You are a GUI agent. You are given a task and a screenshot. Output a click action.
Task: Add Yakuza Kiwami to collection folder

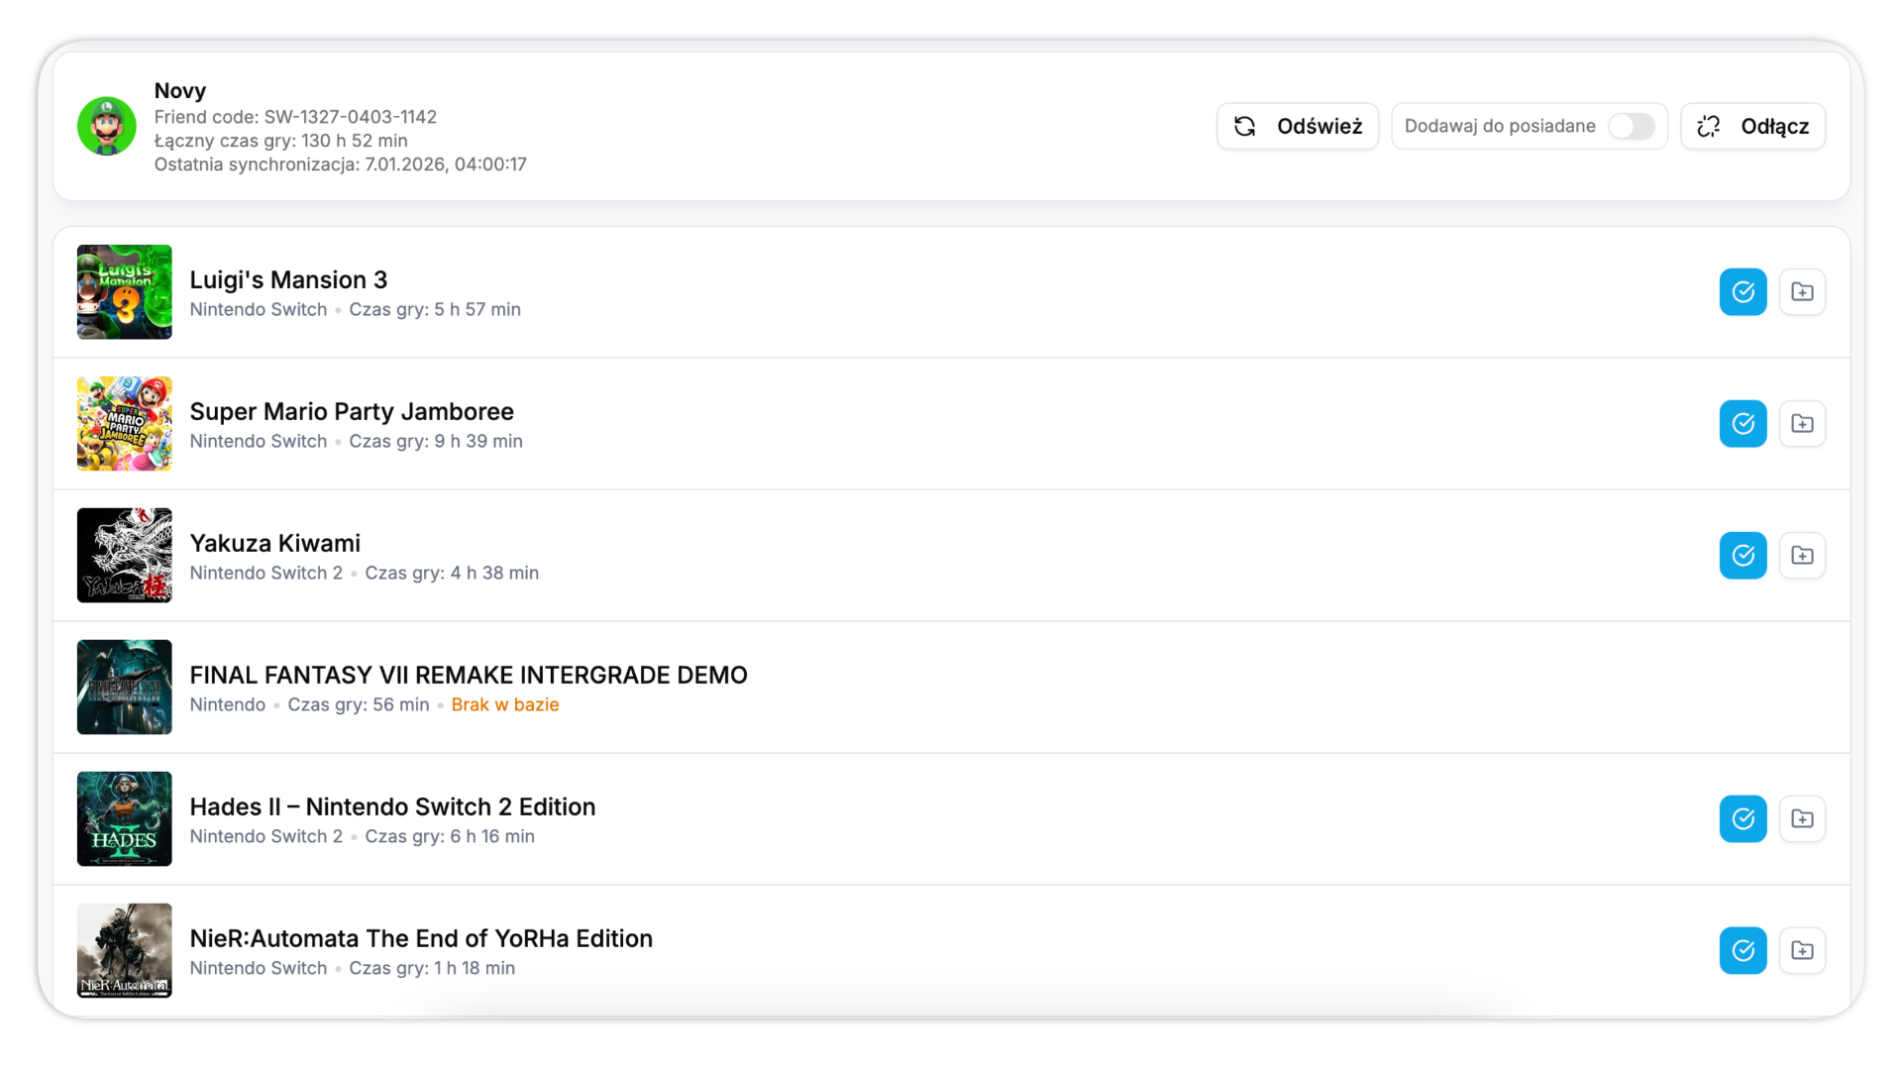1802,556
